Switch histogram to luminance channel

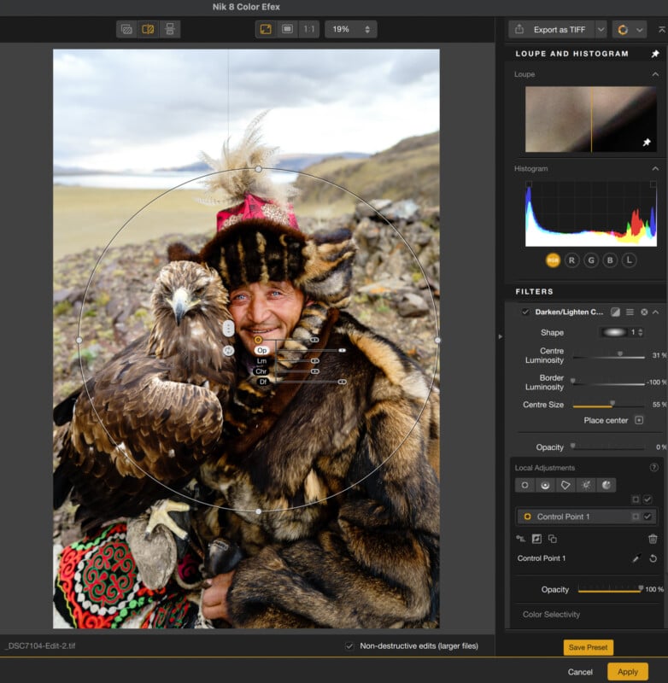click(x=629, y=260)
